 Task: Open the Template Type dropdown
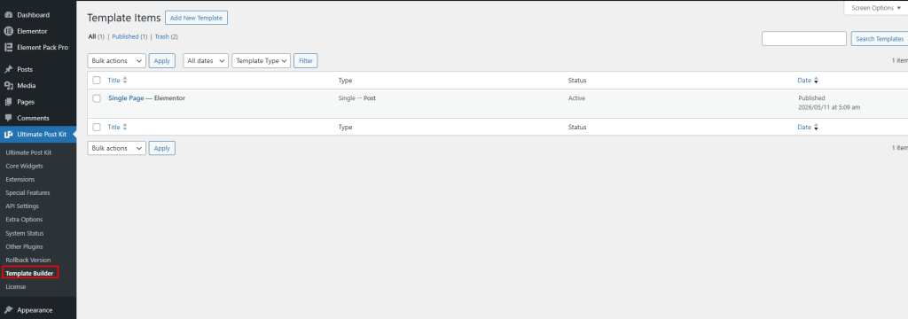tap(262, 61)
